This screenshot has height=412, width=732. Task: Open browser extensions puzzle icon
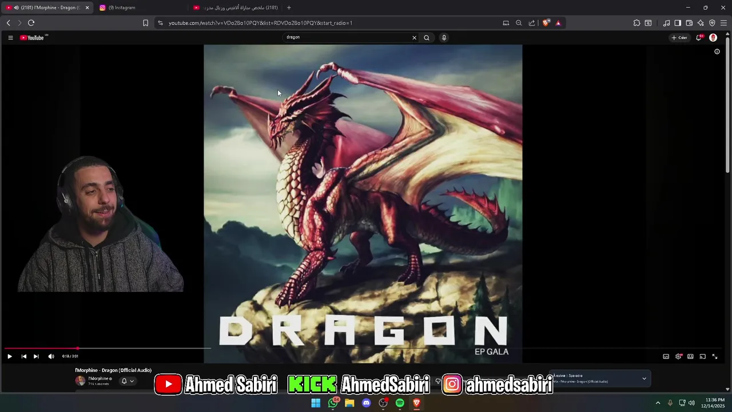[636, 23]
